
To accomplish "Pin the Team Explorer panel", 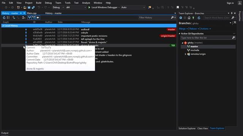I will (232, 13).
